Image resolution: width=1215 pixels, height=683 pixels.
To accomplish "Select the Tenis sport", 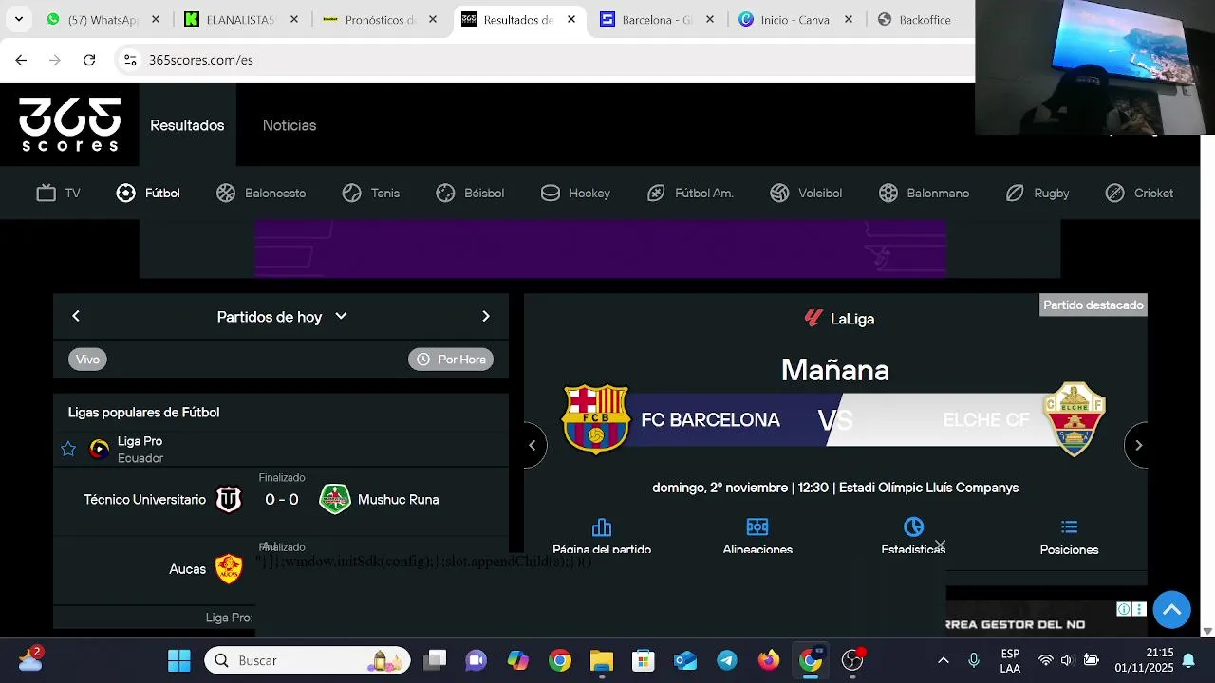I will tap(371, 193).
